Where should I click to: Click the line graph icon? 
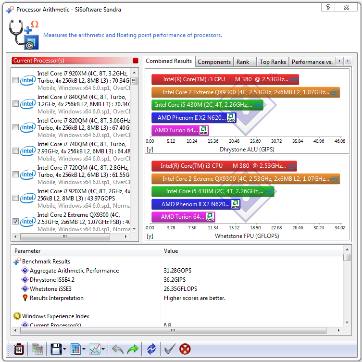click(95, 349)
